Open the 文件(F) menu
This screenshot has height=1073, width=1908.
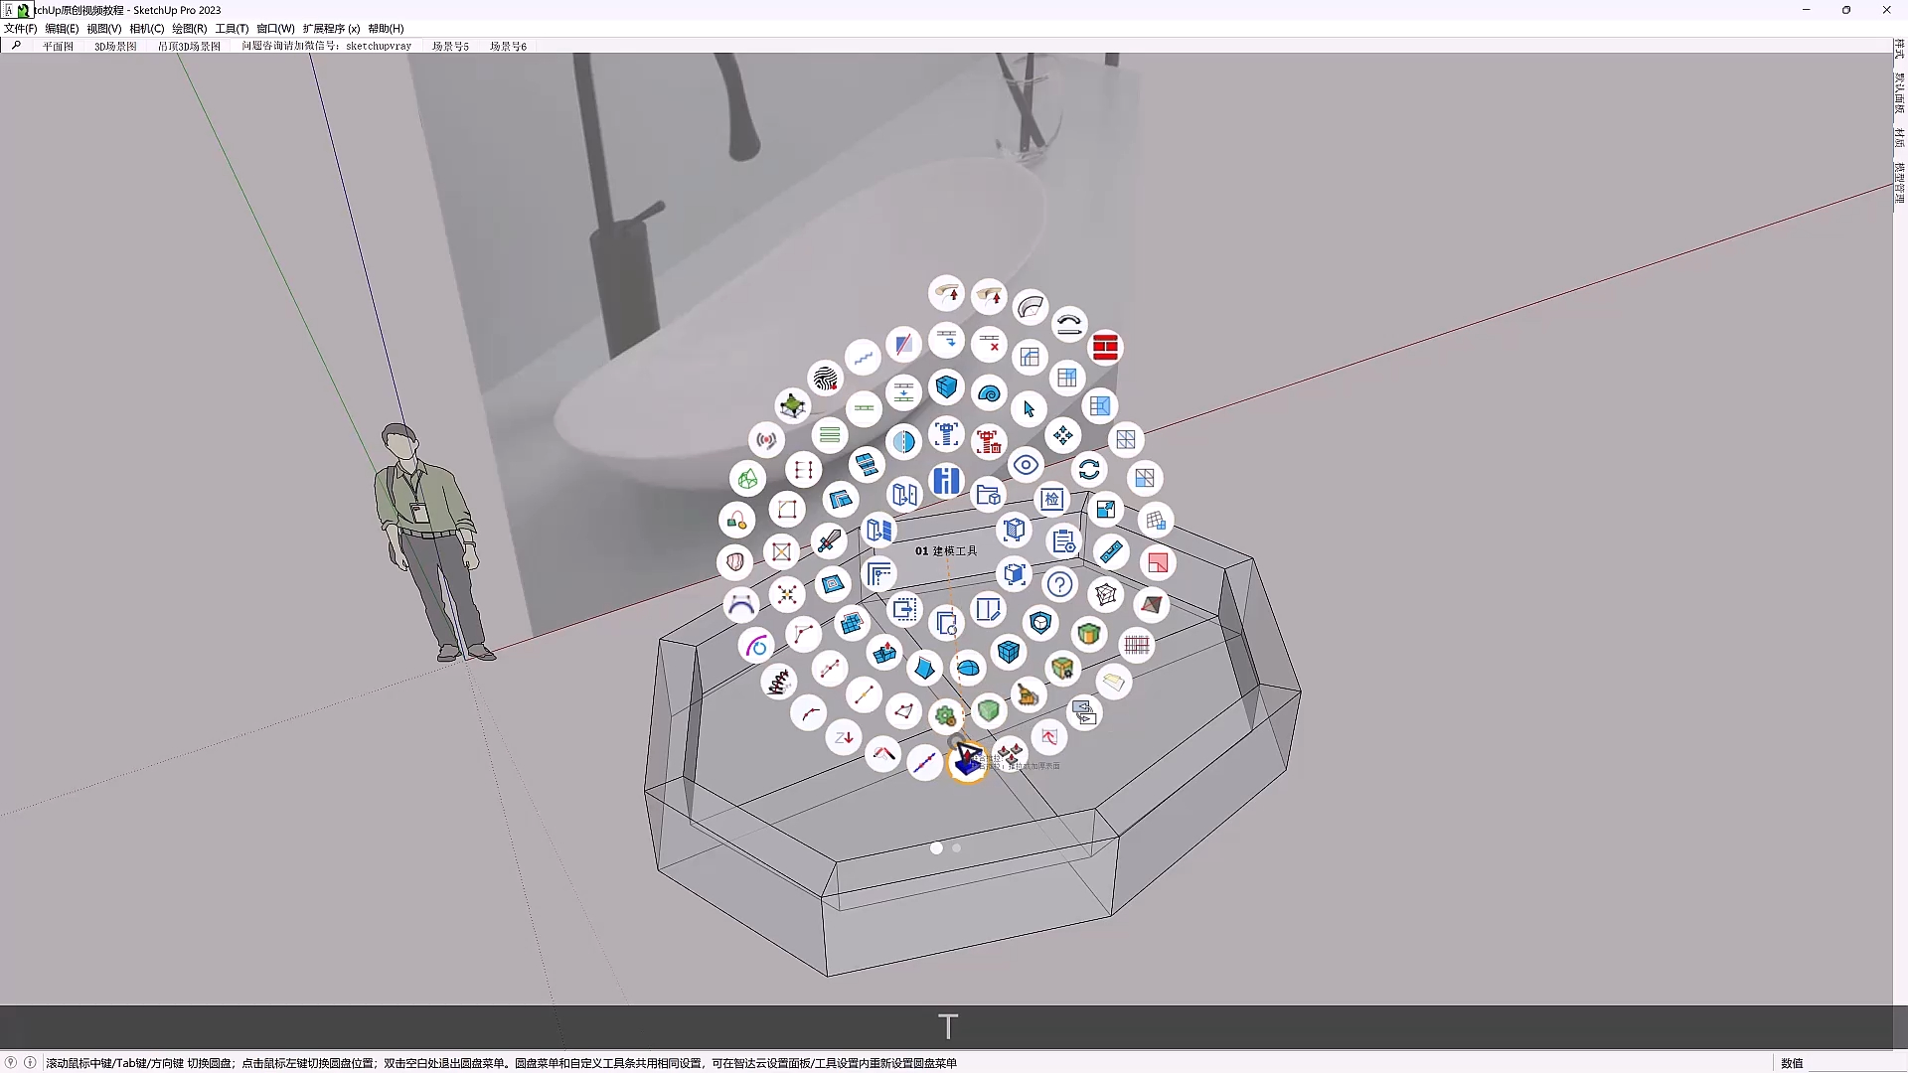pyautogui.click(x=20, y=29)
